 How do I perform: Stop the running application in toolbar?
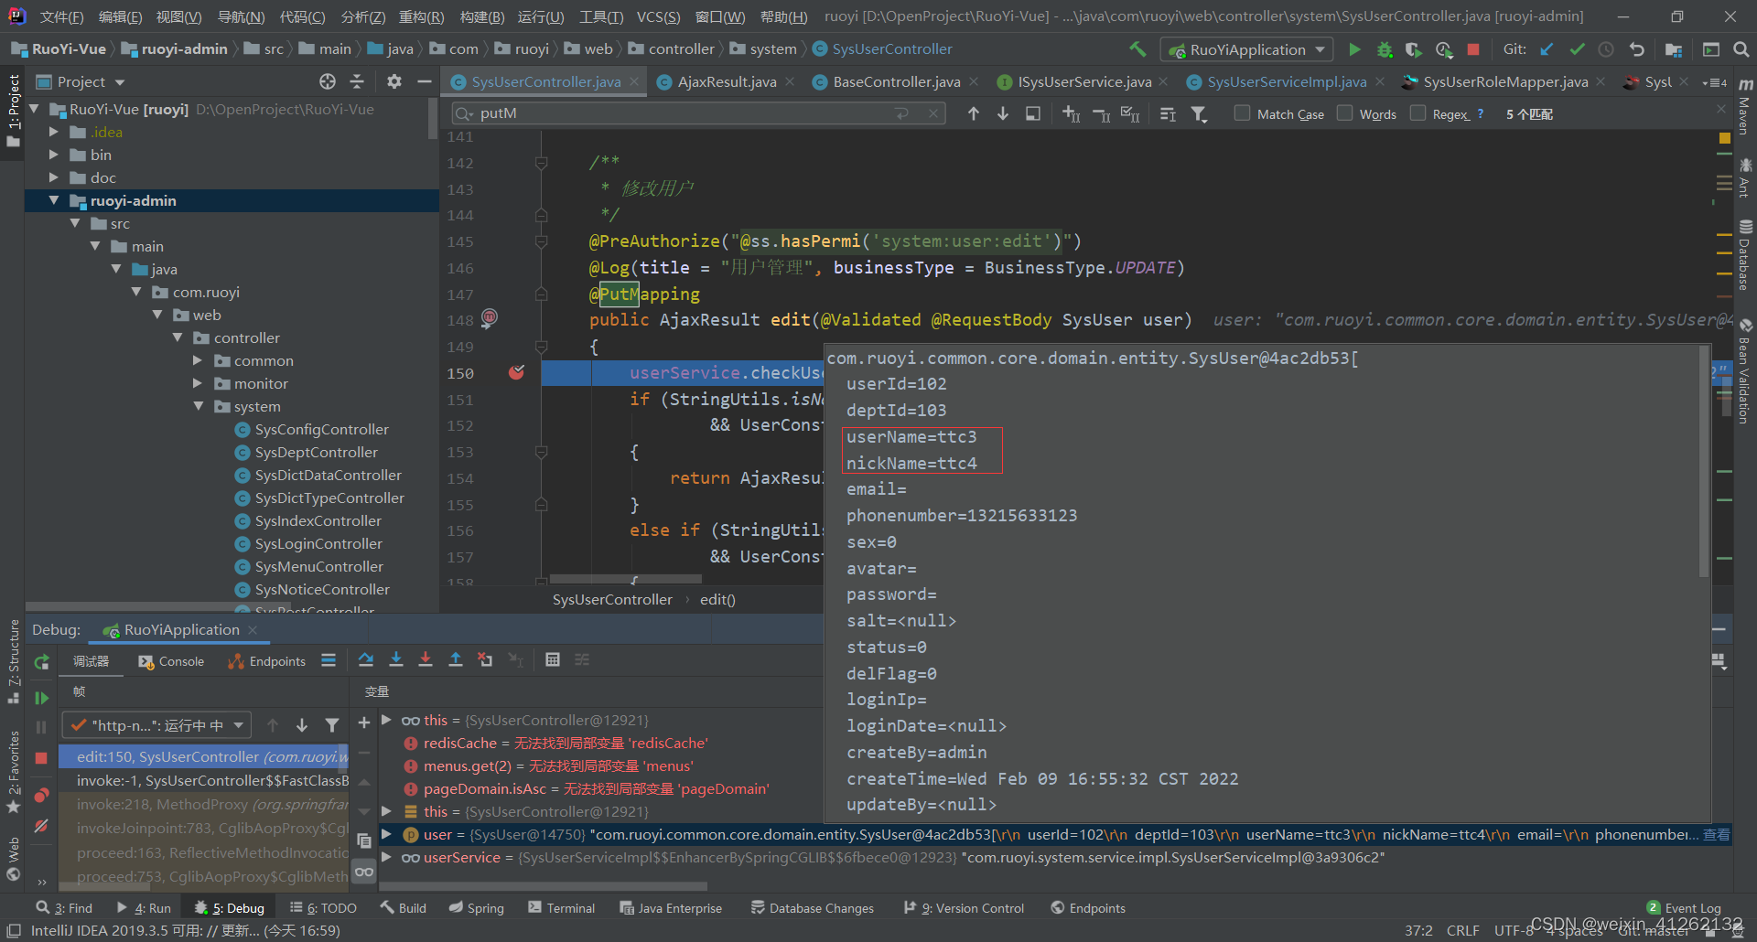1473,49
